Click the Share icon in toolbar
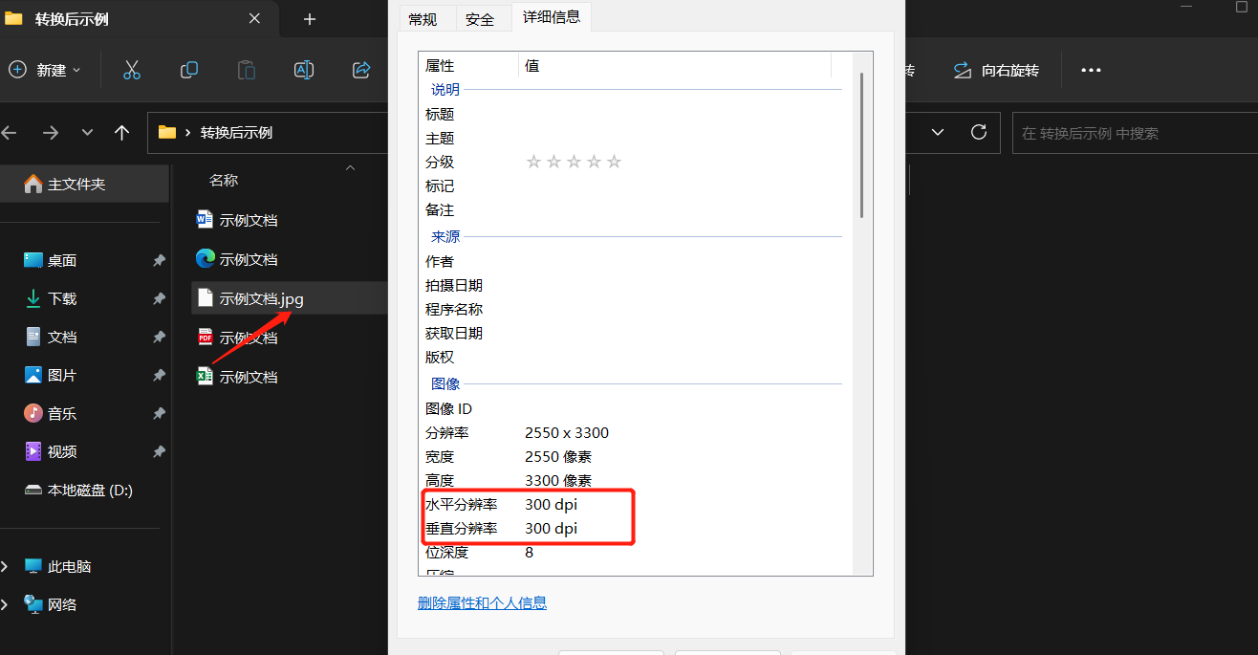This screenshot has height=655, width=1258. click(x=361, y=70)
